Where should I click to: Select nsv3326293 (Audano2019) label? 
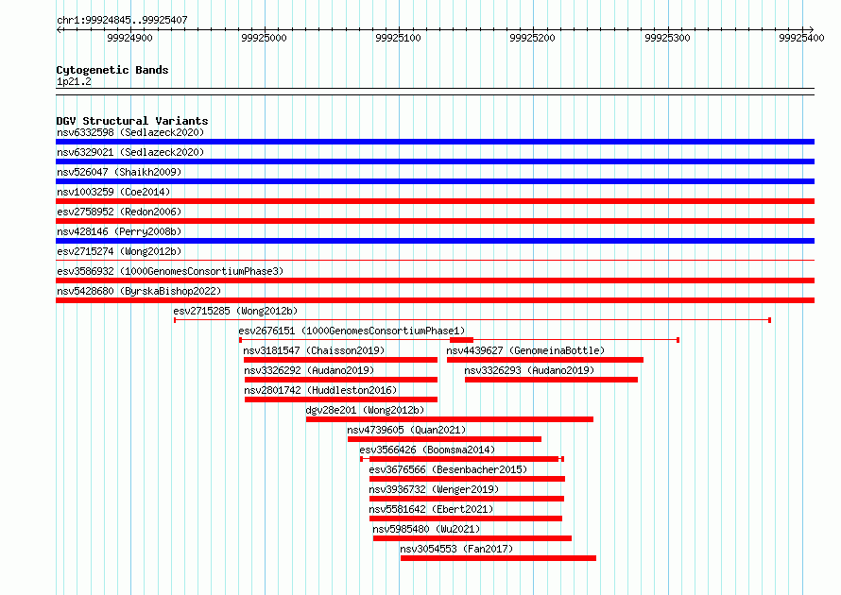[529, 370]
